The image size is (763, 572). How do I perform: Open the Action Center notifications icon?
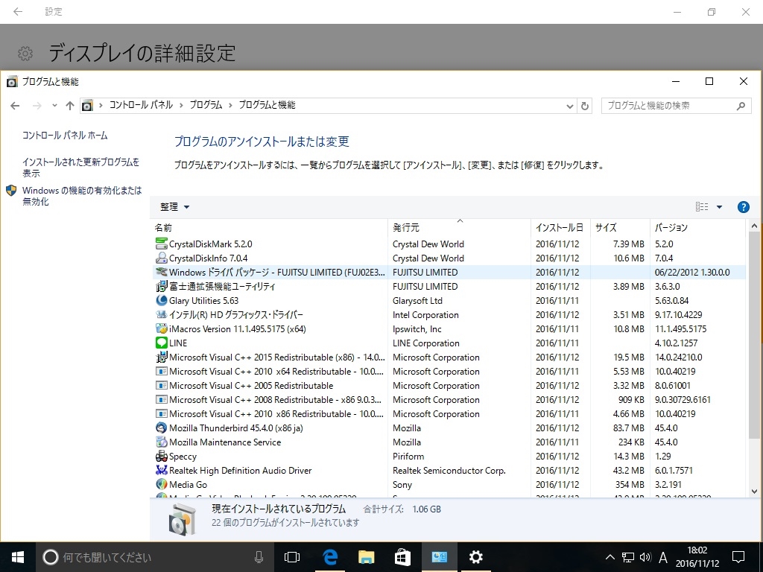pyautogui.click(x=738, y=557)
